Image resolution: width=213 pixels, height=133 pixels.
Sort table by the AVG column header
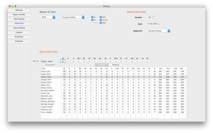coord(160,68)
